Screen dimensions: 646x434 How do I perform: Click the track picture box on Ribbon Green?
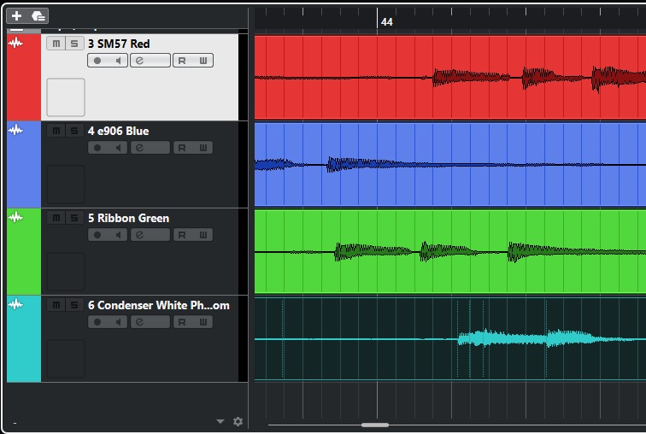tap(66, 272)
